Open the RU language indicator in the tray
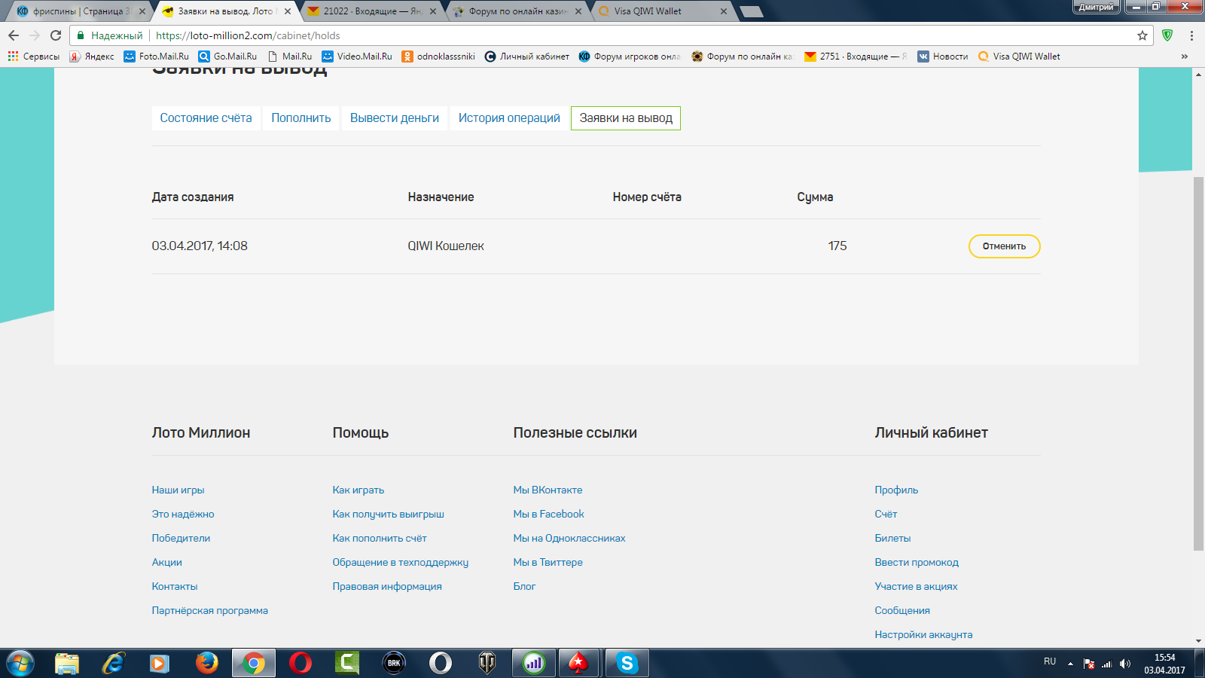Screen dimensions: 1205x678 tap(1050, 661)
